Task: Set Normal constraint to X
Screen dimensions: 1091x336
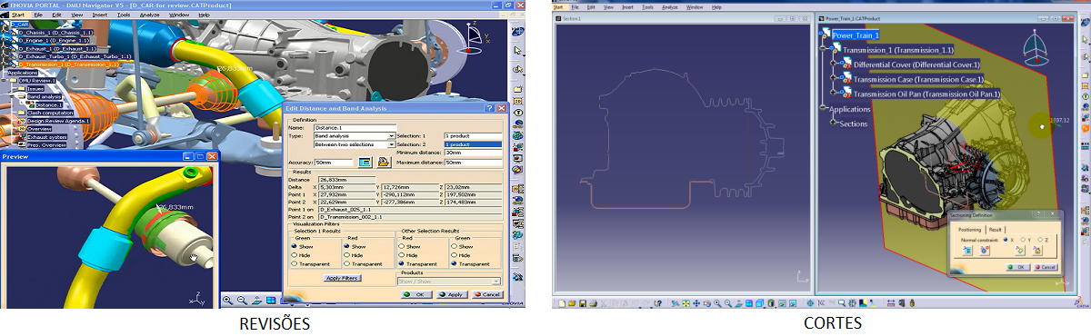Action: click(x=1006, y=240)
